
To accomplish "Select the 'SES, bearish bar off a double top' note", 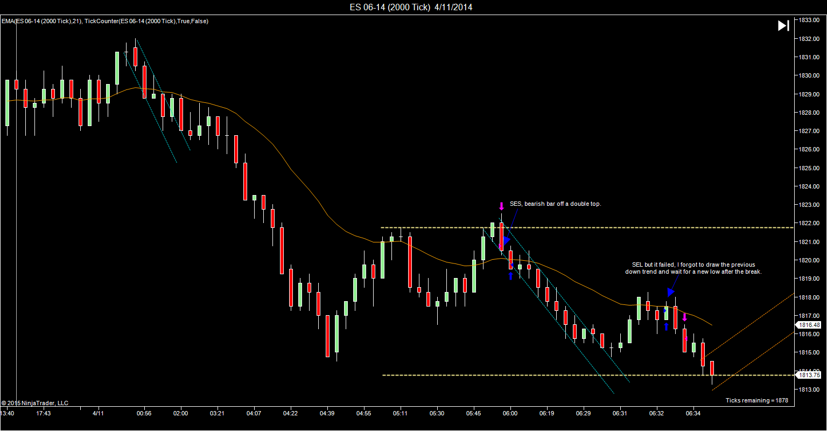I will point(555,204).
